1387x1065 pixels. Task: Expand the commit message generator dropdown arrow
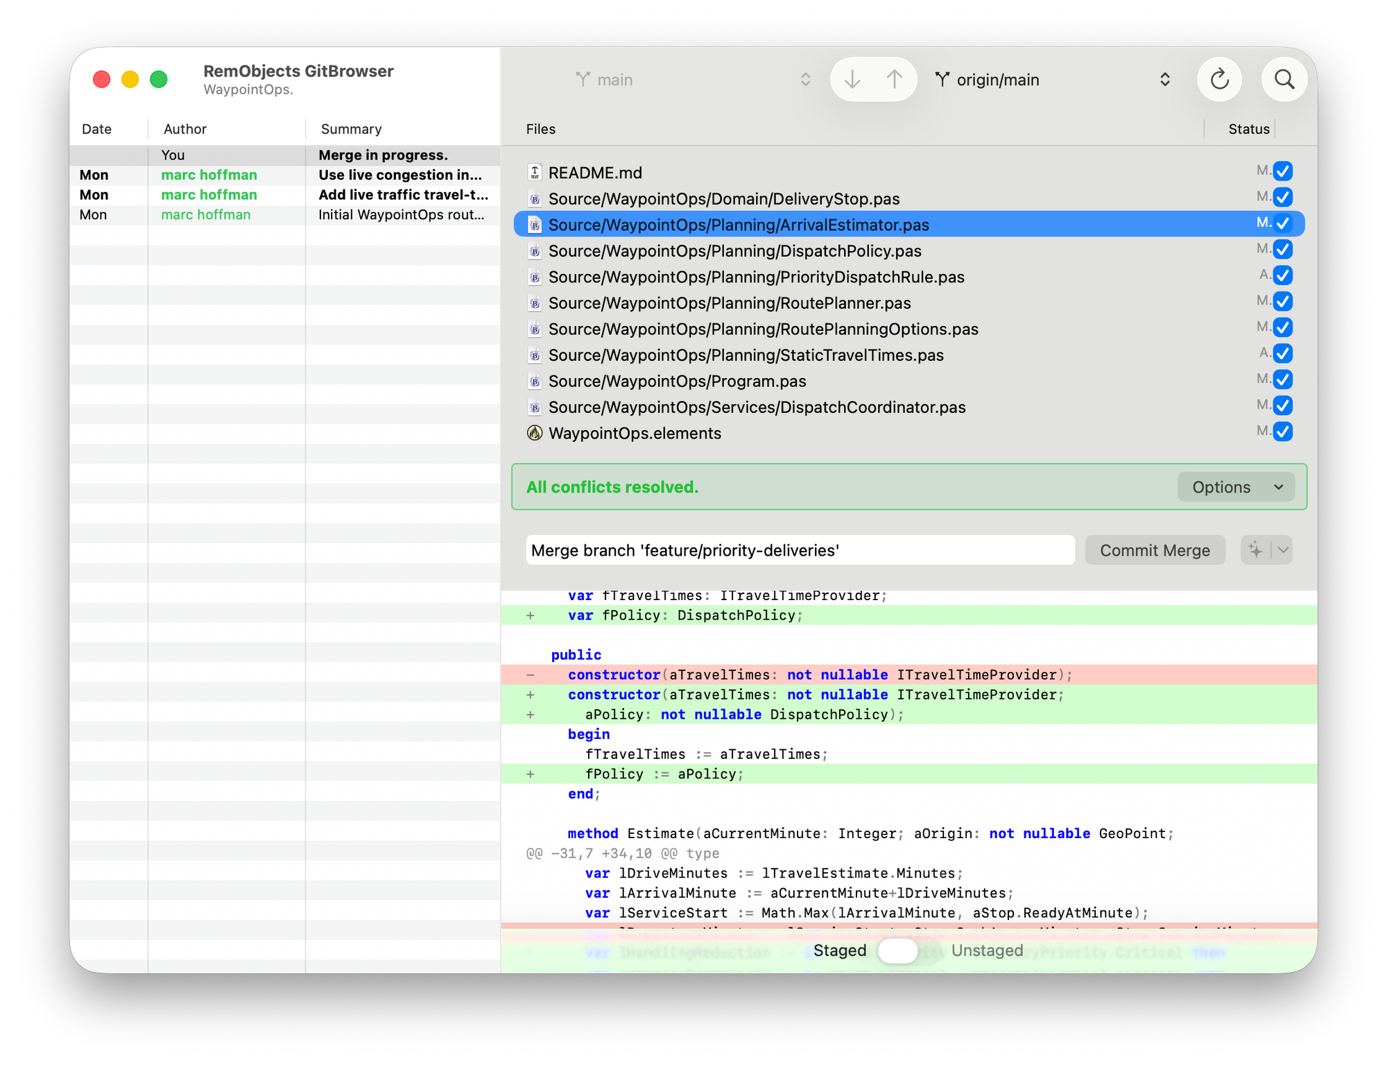click(1283, 550)
